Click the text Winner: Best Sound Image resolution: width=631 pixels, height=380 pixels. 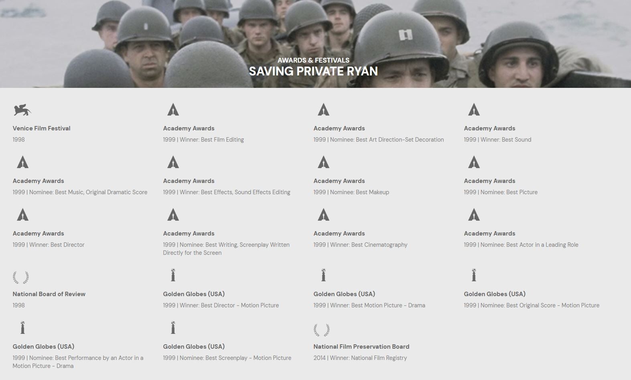[506, 140]
